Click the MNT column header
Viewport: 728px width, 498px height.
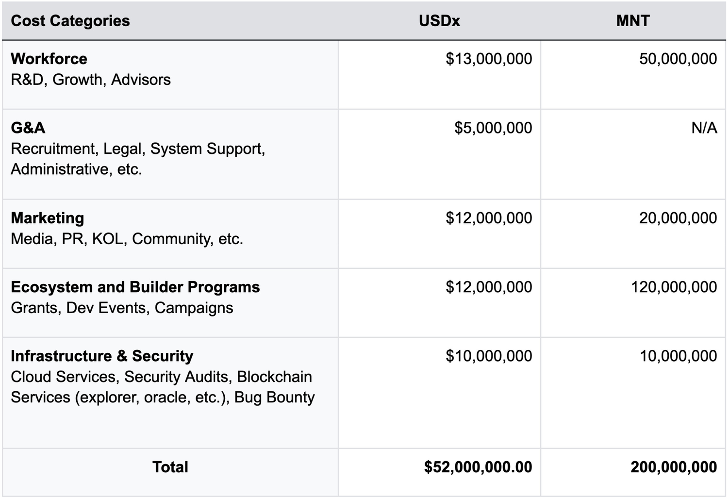point(633,21)
